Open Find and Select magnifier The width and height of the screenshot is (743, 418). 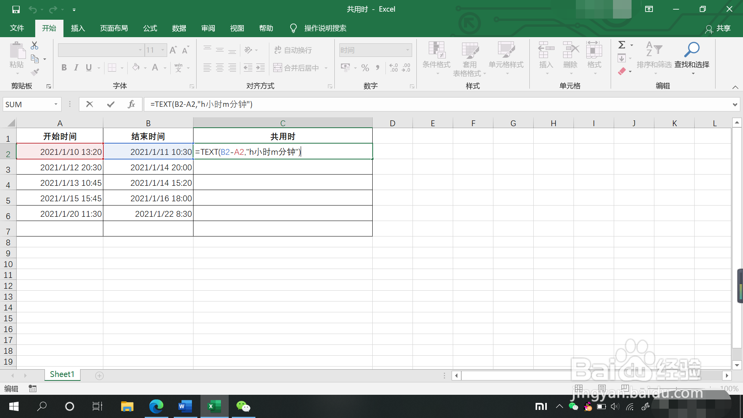click(692, 50)
